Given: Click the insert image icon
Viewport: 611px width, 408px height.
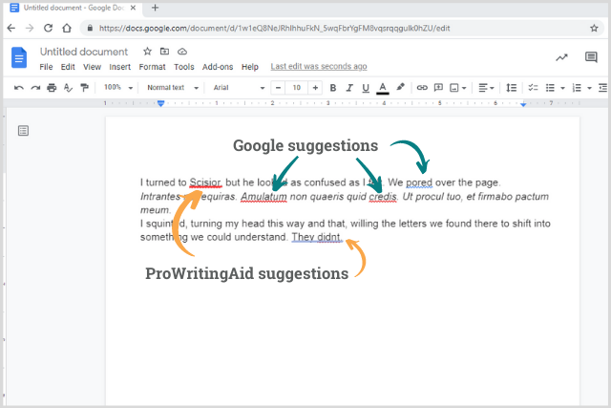Looking at the screenshot, I should [x=454, y=88].
